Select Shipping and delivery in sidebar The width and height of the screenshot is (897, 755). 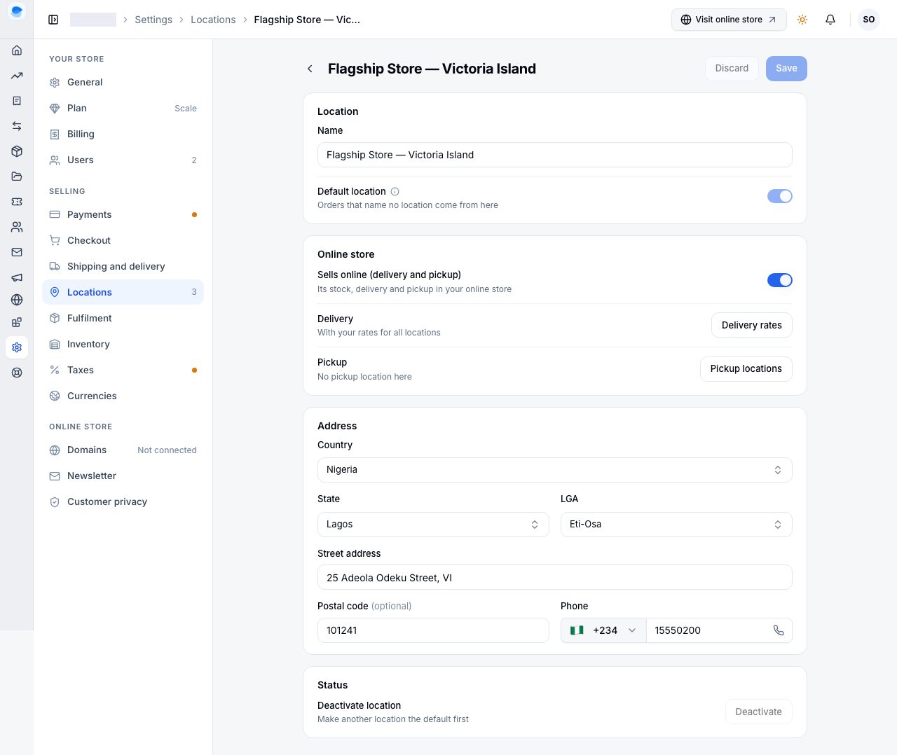[123, 266]
